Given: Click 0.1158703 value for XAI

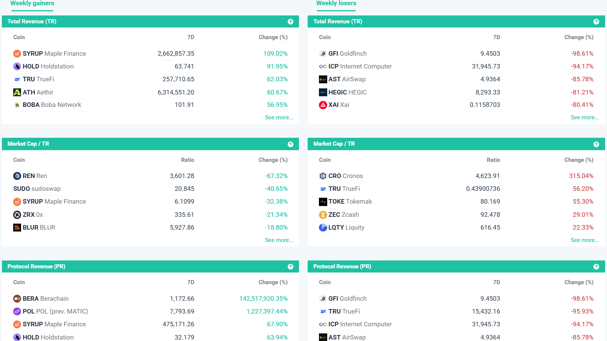Looking at the screenshot, I should [485, 105].
